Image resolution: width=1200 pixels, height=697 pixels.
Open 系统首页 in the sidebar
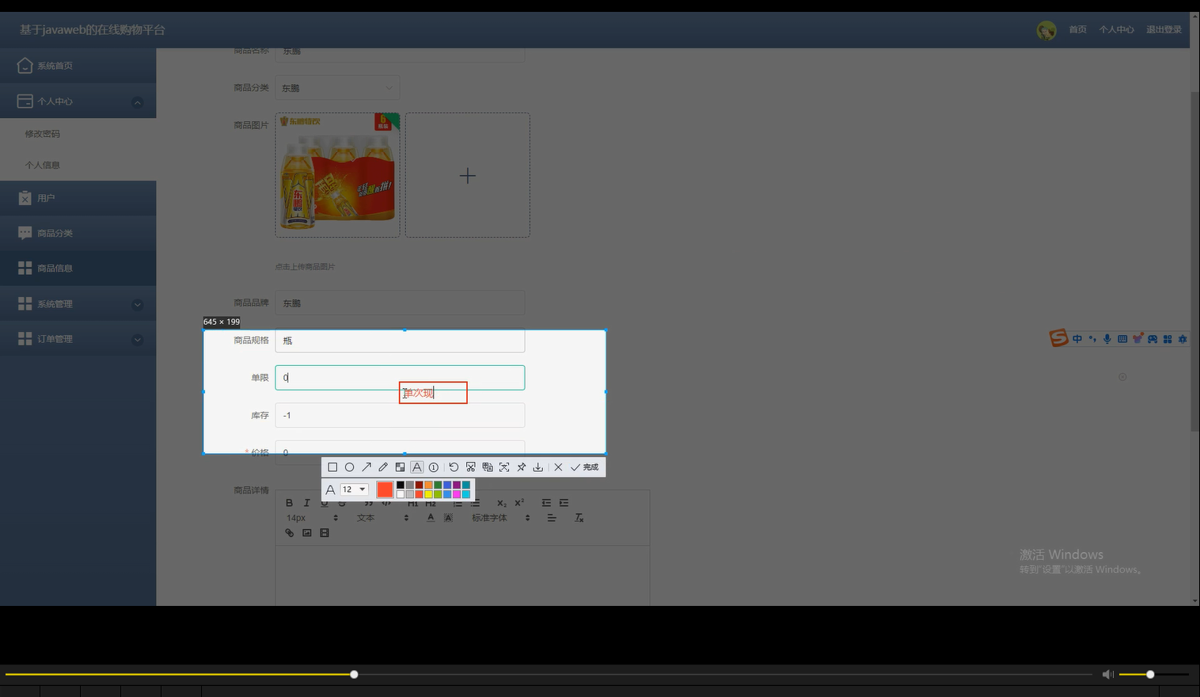pos(78,66)
